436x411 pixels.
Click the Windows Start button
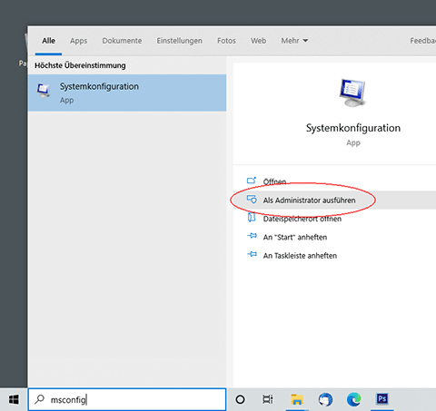tap(14, 399)
